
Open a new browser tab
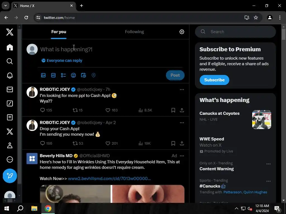tap(82, 6)
